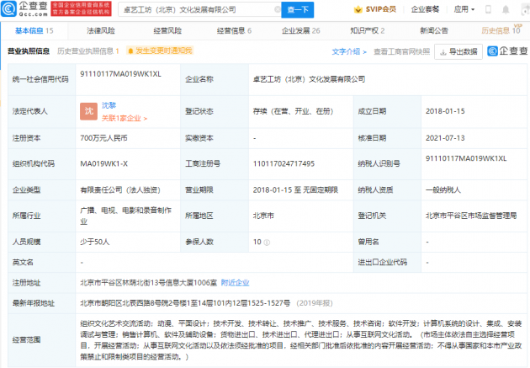Viewport: 530px width, 368px height.
Task: Select establishment date 2018-01-15
Action: pos(445,111)
